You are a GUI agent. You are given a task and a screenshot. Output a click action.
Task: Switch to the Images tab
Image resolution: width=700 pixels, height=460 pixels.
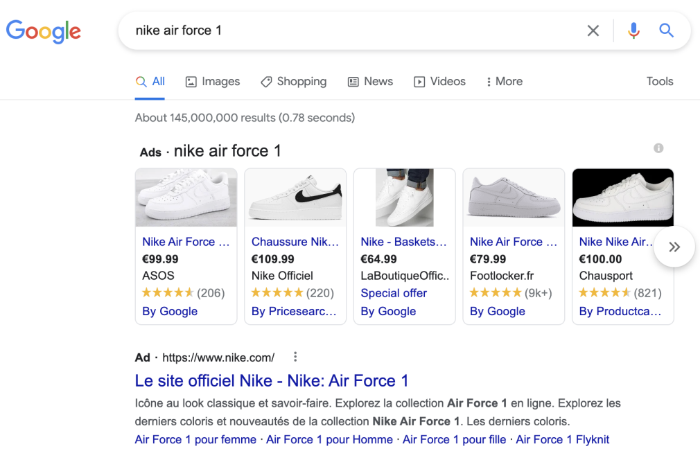213,82
